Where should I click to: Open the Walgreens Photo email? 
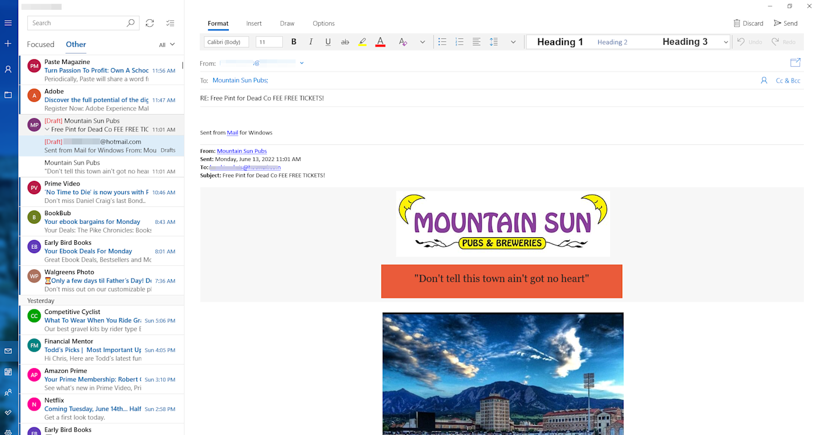(x=101, y=281)
